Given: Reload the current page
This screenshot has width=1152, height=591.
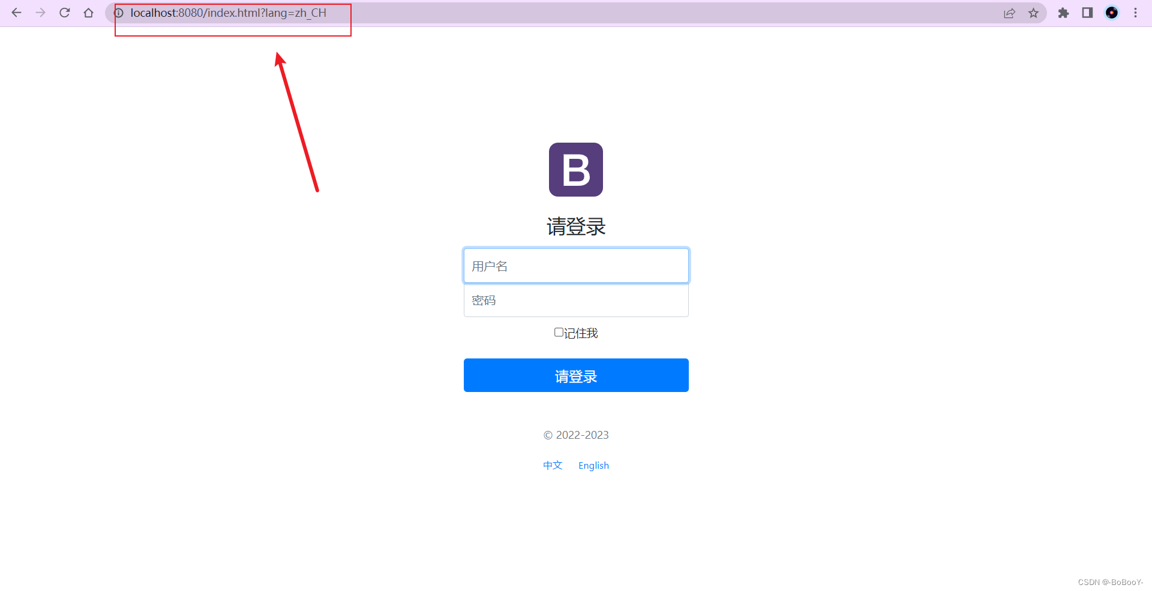Looking at the screenshot, I should pyautogui.click(x=65, y=13).
